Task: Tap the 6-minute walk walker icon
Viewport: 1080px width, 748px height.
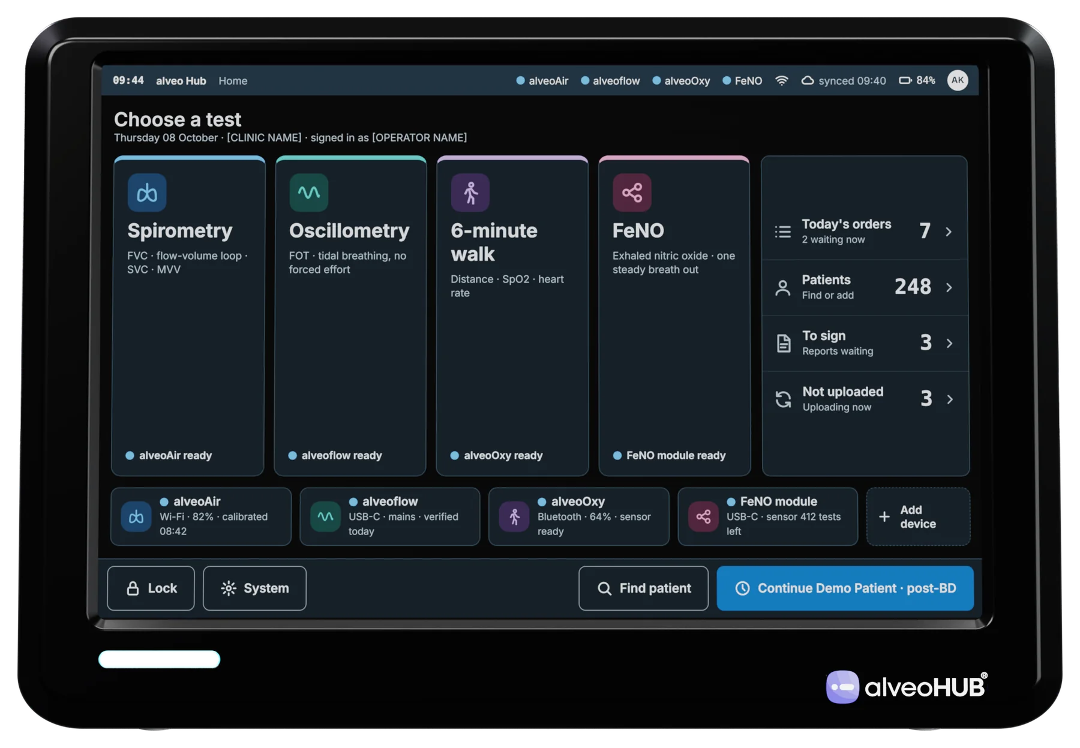Action: (x=470, y=193)
